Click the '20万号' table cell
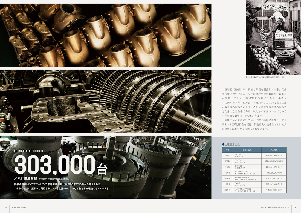This screenshot has height=213, width=301. tap(227, 179)
